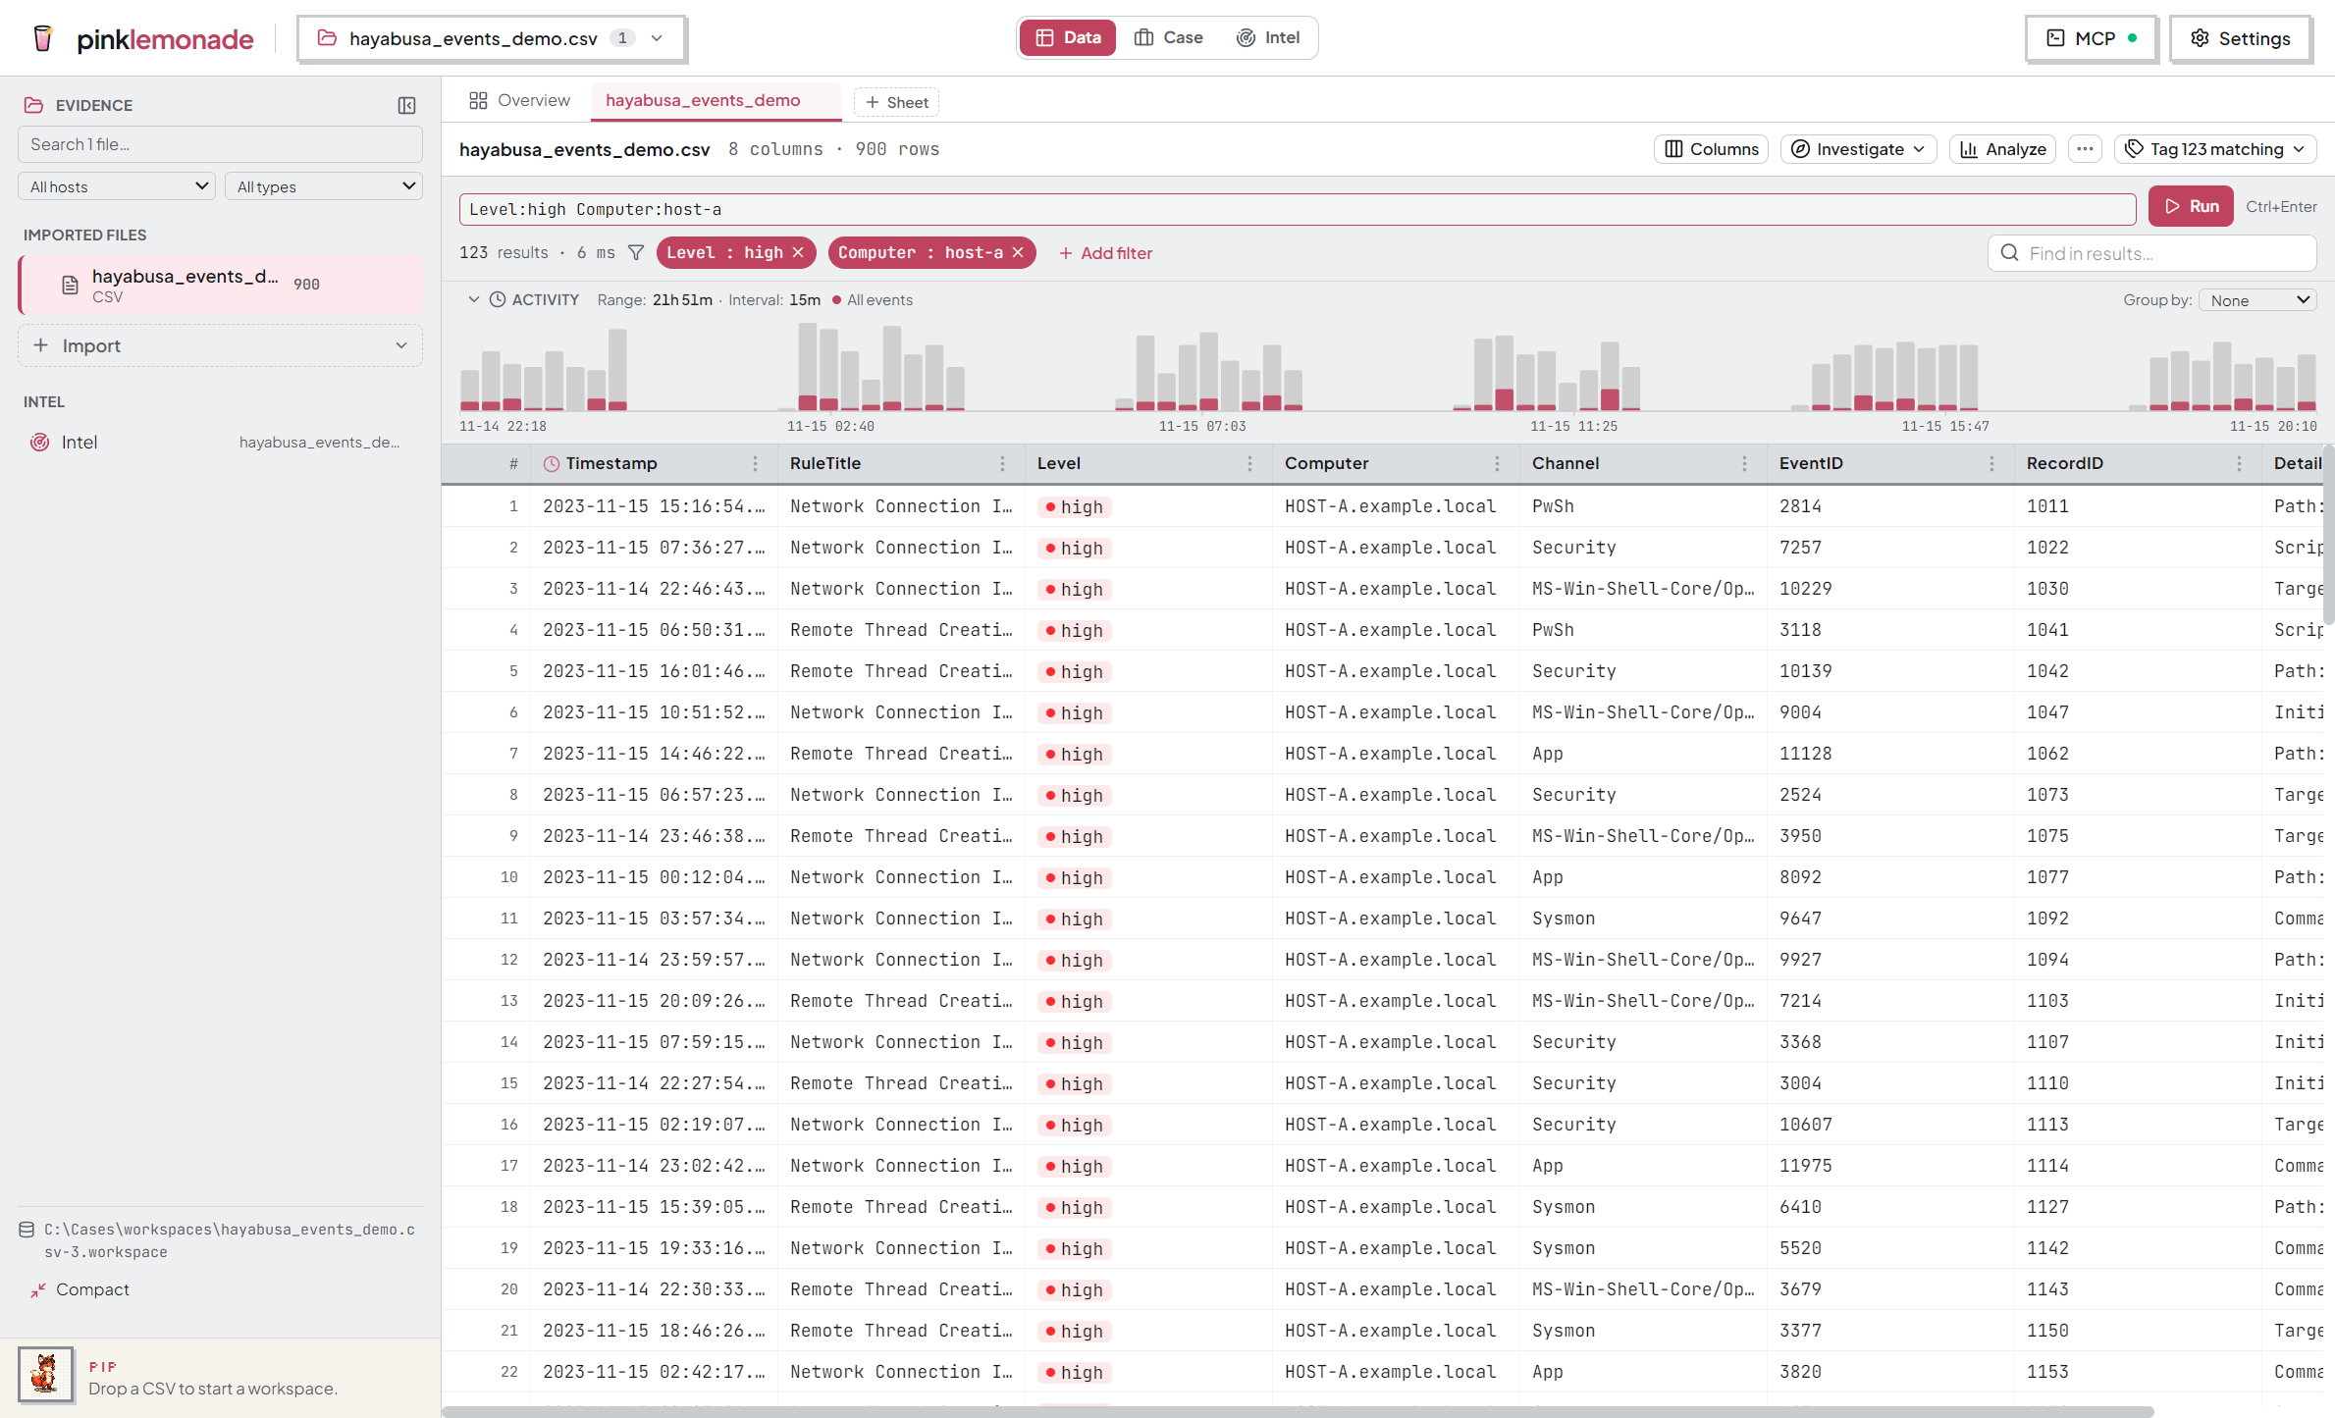Open the Group by None dropdown
The image size is (2335, 1418).
click(x=2257, y=300)
